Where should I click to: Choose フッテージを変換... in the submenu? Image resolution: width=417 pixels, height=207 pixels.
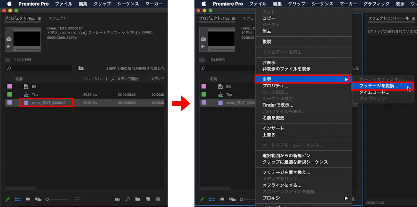[x=379, y=86]
